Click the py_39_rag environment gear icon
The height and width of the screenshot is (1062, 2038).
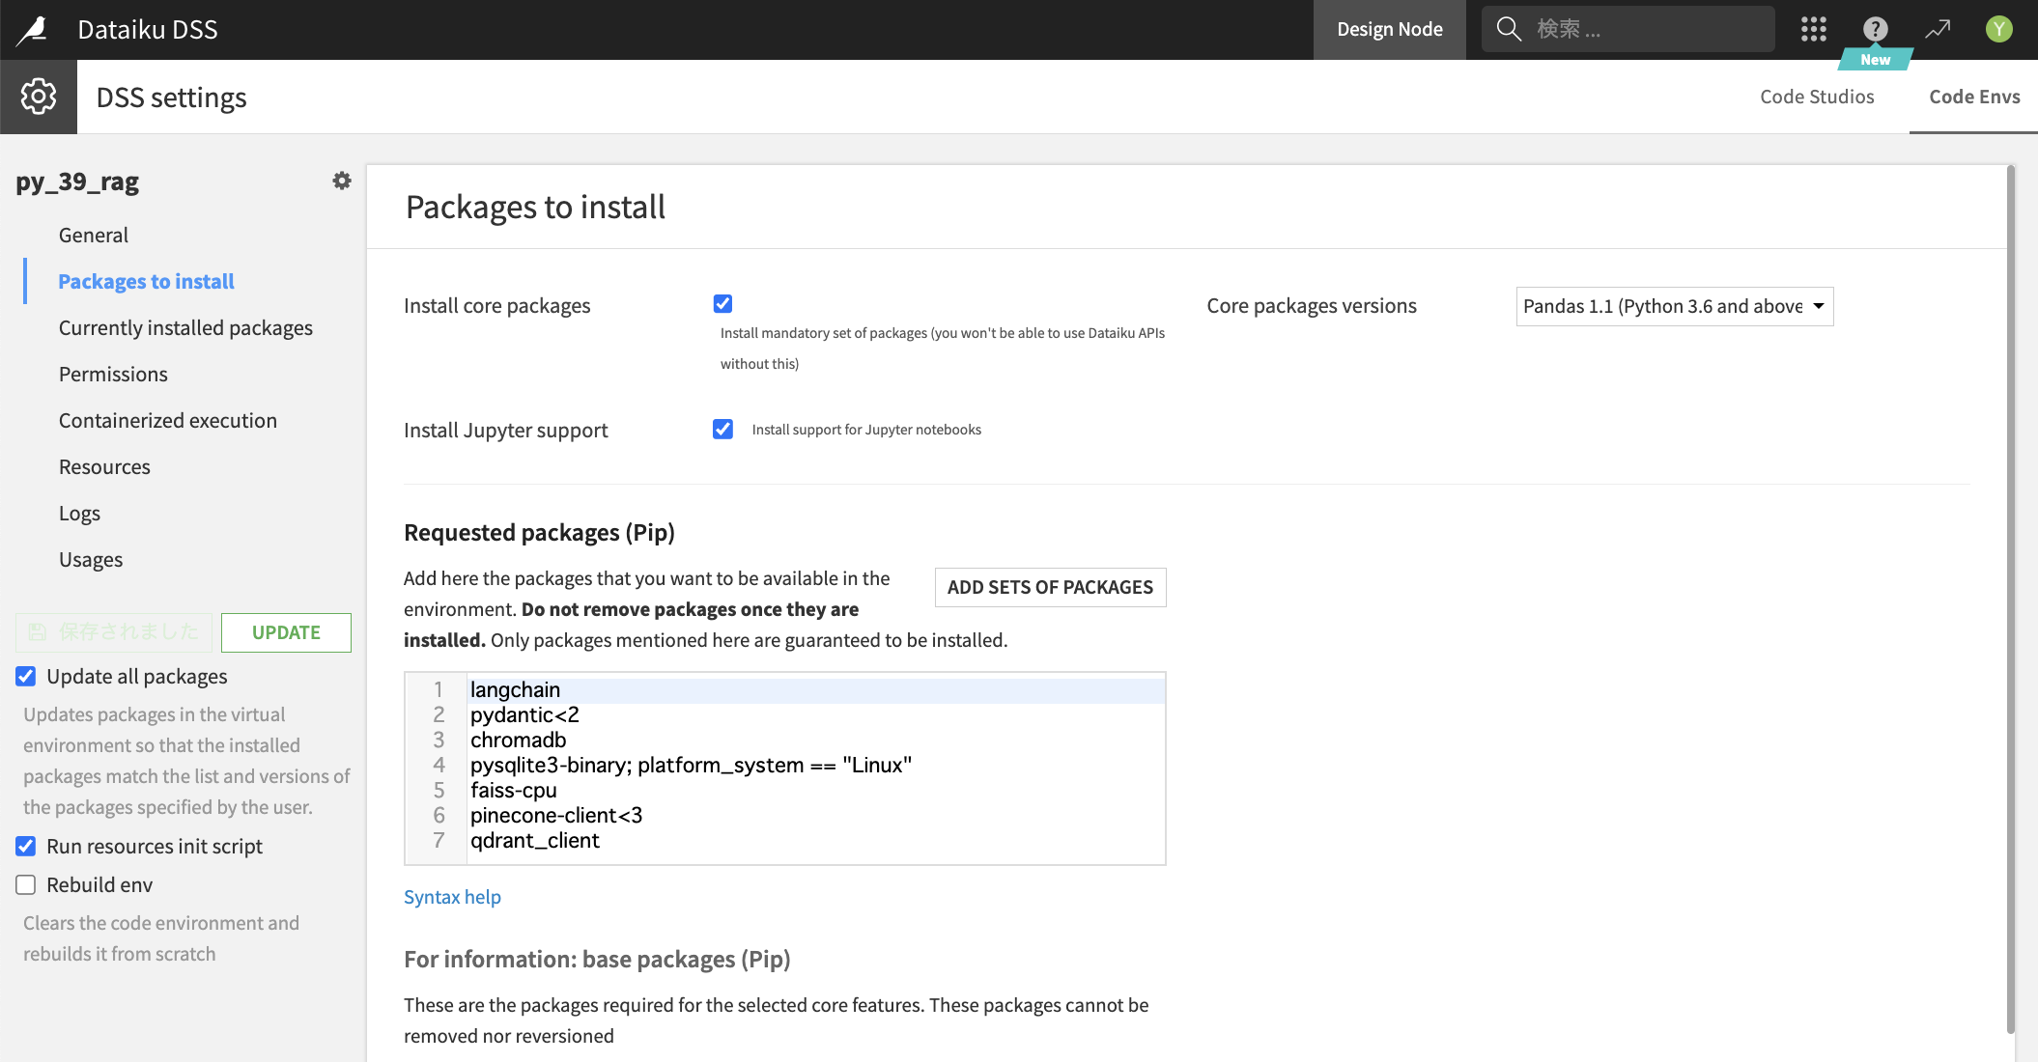point(342,181)
